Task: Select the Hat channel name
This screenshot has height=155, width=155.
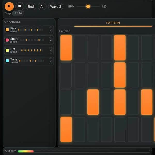Action: point(13,49)
